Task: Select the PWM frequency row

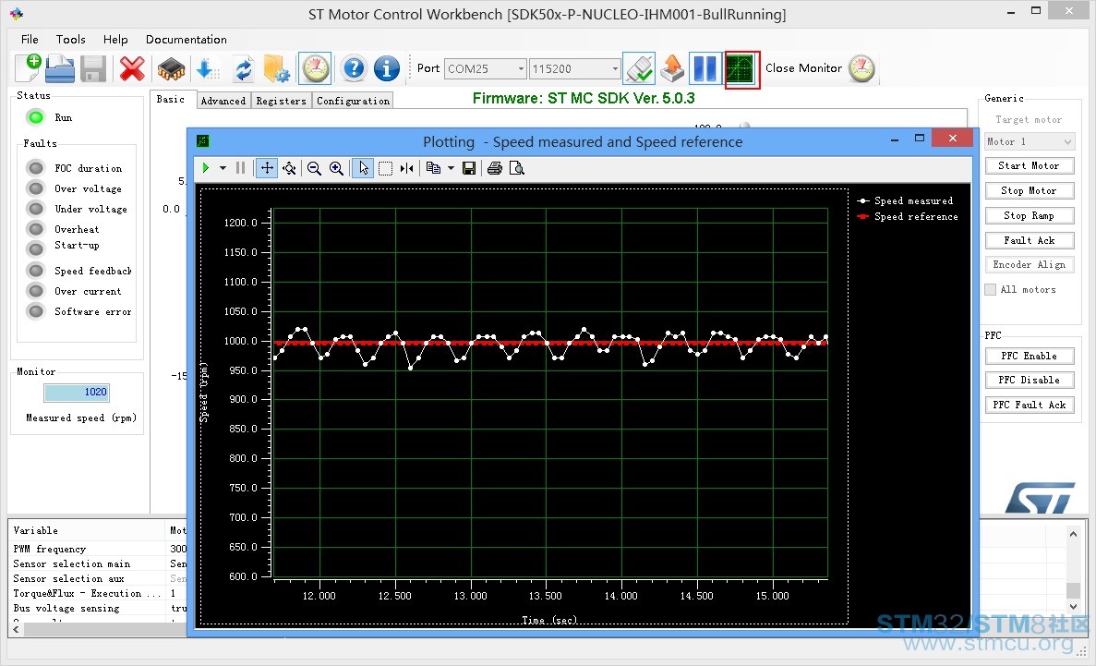Action: coord(99,550)
